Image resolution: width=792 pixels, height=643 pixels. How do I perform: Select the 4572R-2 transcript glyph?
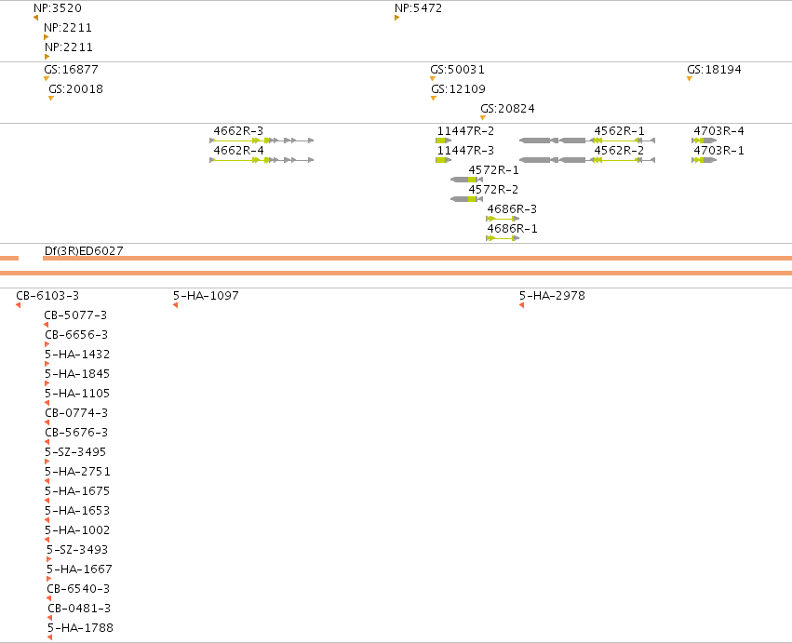pos(466,199)
